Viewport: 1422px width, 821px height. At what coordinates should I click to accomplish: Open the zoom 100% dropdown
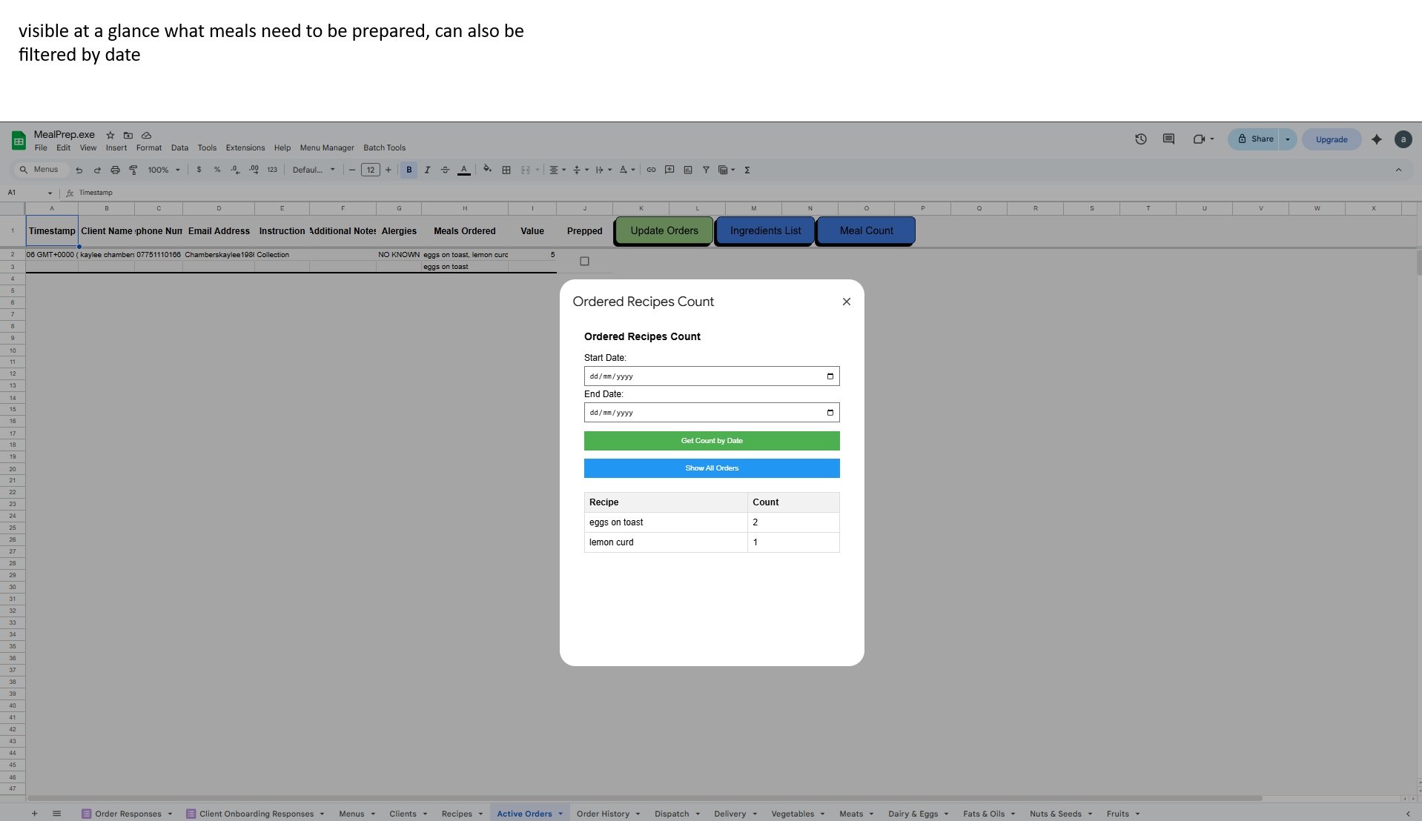point(163,170)
